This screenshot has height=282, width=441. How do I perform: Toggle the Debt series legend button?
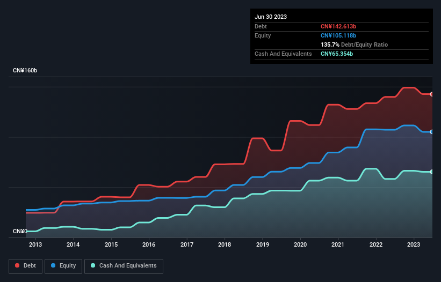pyautogui.click(x=26, y=266)
